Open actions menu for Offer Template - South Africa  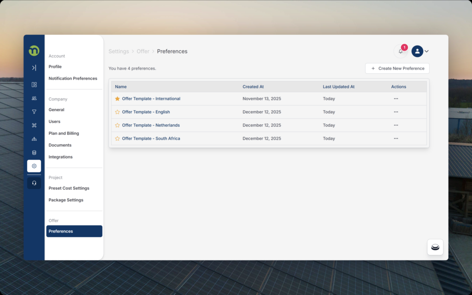396,139
